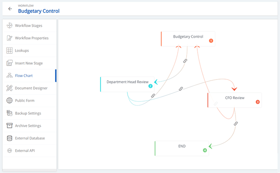Open the External API menu item
The image size is (280, 173).
click(x=25, y=151)
